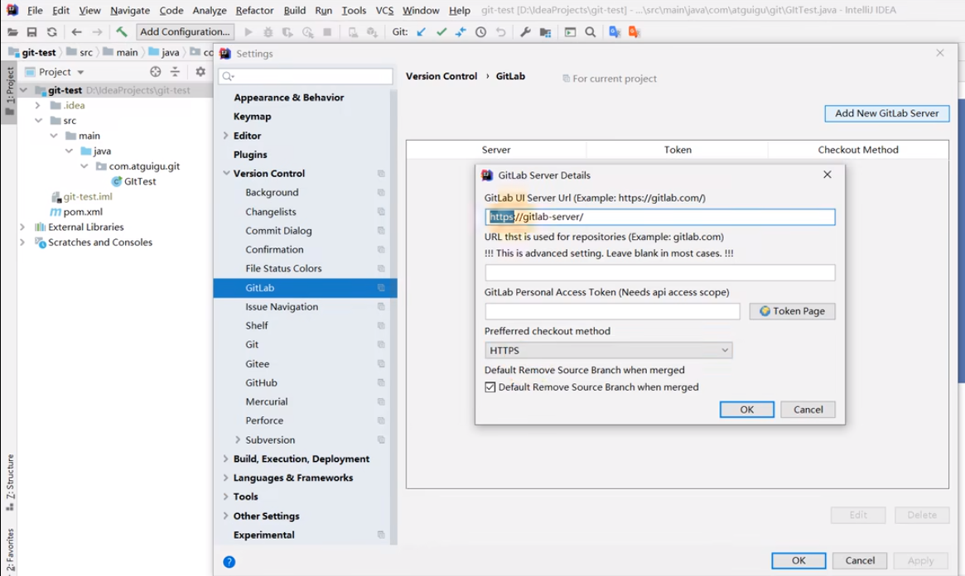
Task: Click the Forward navigation arrow
Action: (x=97, y=32)
